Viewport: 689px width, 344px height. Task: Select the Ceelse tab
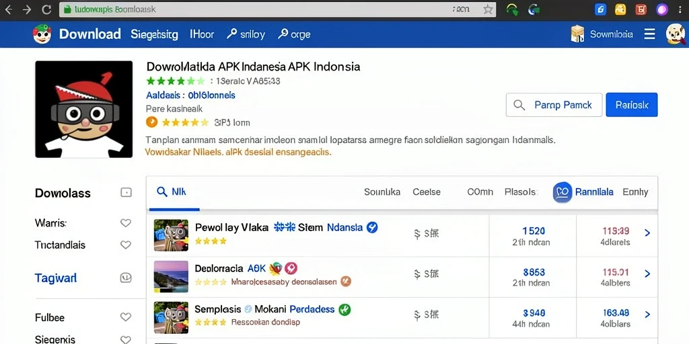click(426, 191)
